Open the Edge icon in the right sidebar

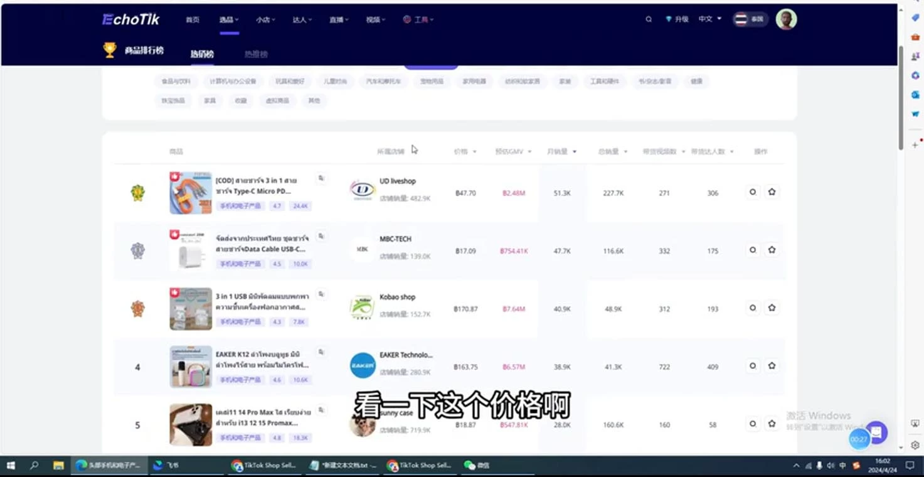[x=915, y=95]
